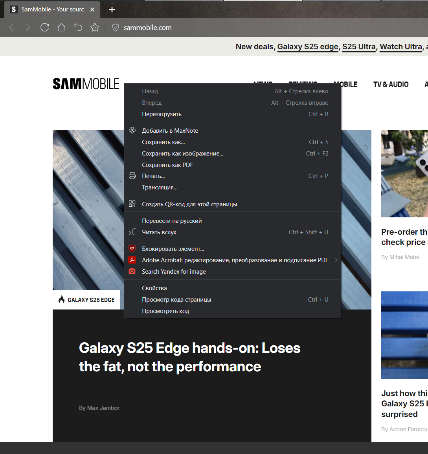Click the SamMobile tab favicon
Viewport: 428px width, 454px height.
coord(14,9)
